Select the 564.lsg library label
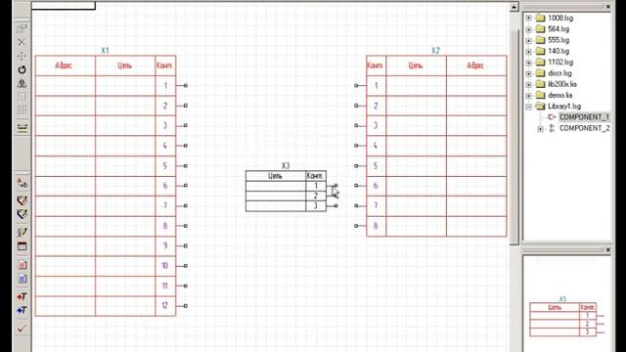The image size is (626, 352). [559, 29]
